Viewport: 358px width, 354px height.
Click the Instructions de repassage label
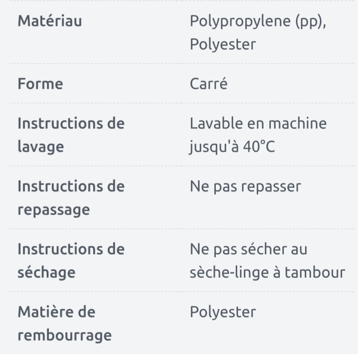click(x=71, y=198)
